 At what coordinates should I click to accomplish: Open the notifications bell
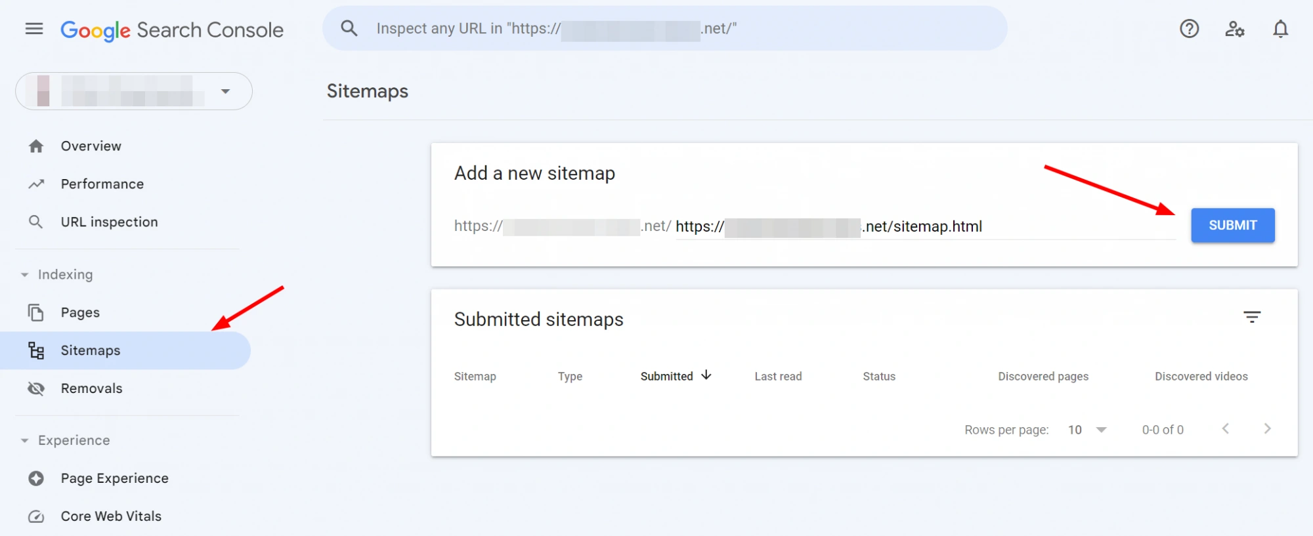click(x=1280, y=29)
